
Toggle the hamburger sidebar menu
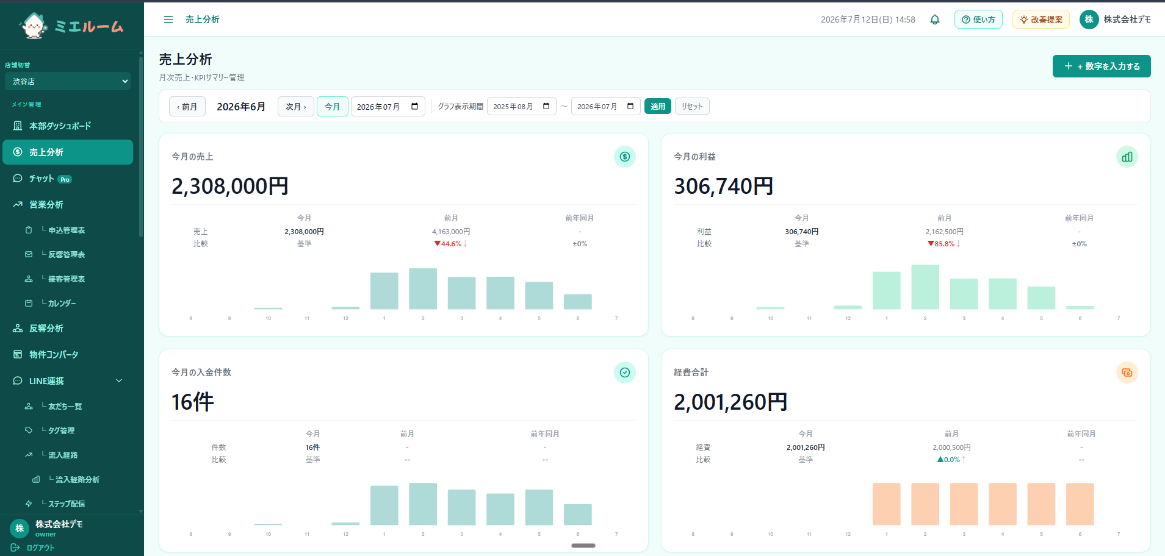point(168,20)
